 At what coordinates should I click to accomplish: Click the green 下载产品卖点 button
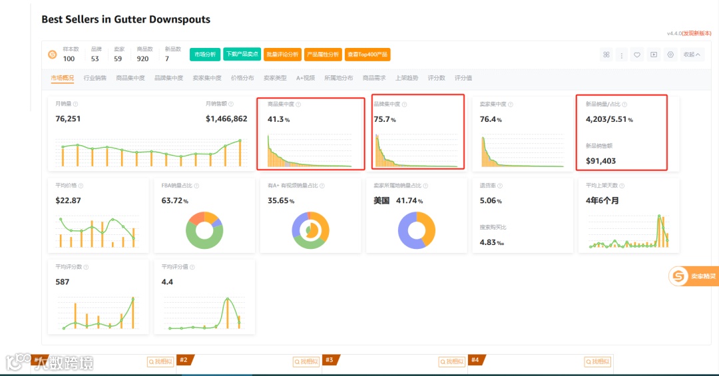tap(242, 54)
